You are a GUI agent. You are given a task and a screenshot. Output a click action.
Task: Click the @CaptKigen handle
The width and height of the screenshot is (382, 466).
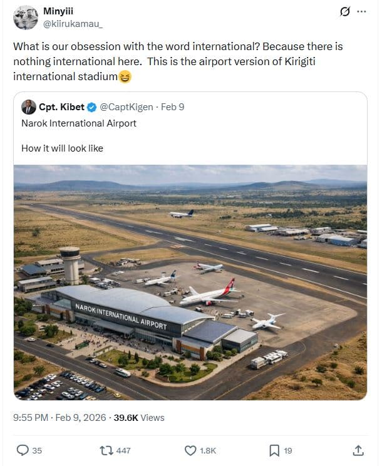coord(126,107)
